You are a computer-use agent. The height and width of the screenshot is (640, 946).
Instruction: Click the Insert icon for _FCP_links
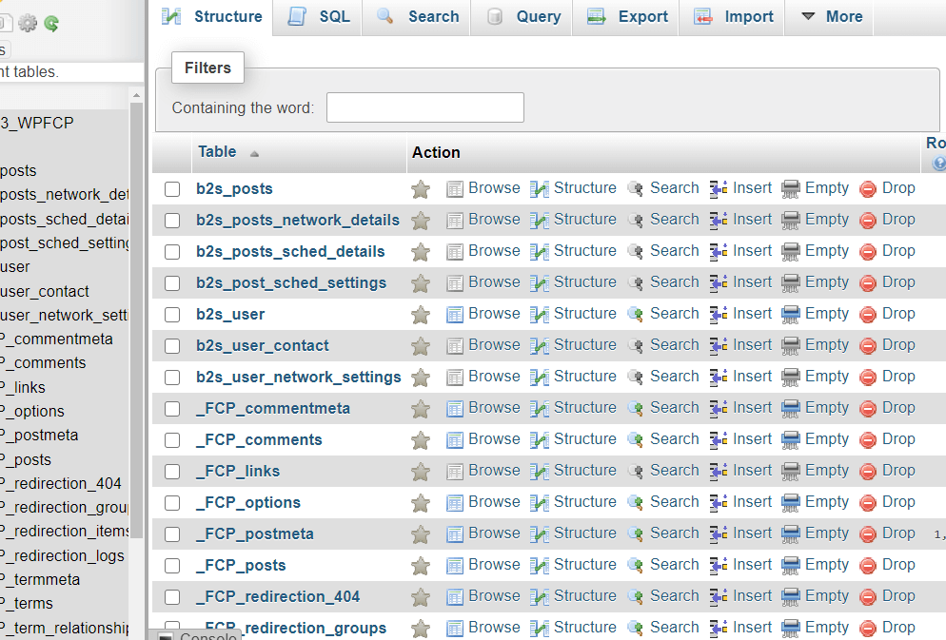719,472
